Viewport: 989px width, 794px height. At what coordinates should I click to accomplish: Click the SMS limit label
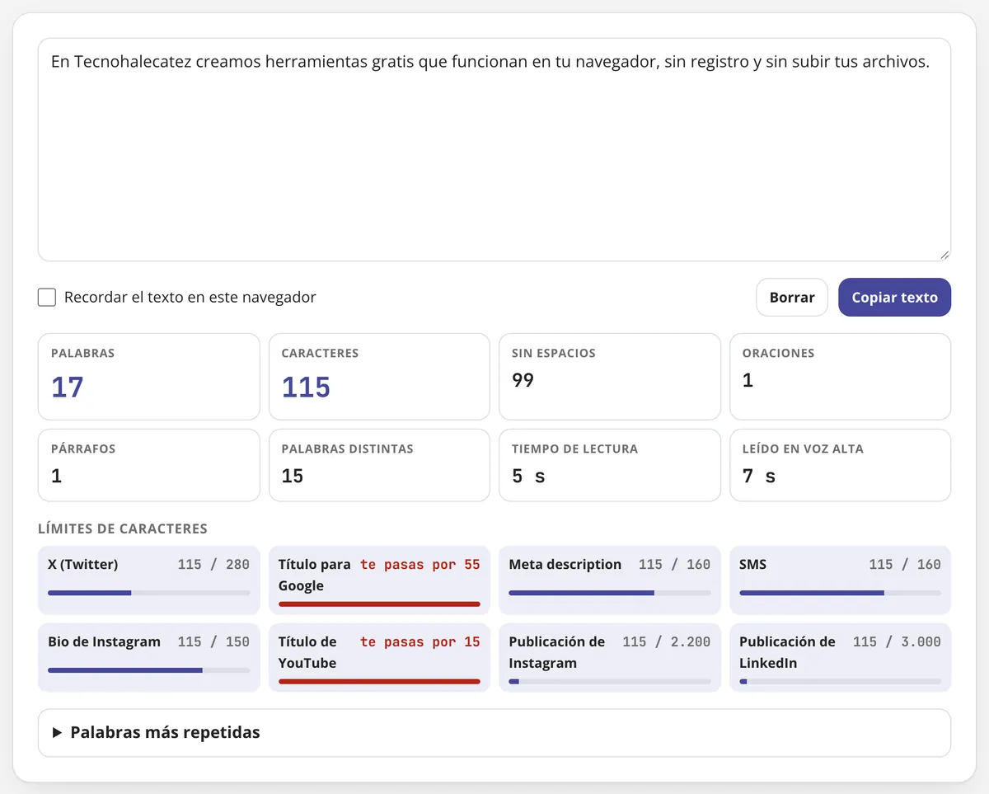[x=753, y=564]
